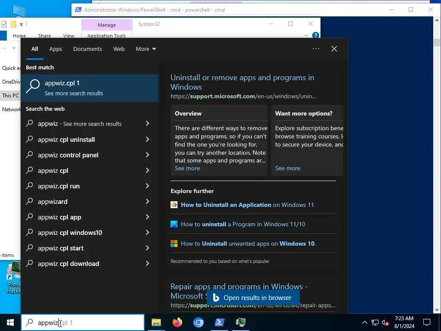Viewport: 441px width, 331px height.
Task: Click the Process Hacker desktop shortcut
Action: point(13,277)
